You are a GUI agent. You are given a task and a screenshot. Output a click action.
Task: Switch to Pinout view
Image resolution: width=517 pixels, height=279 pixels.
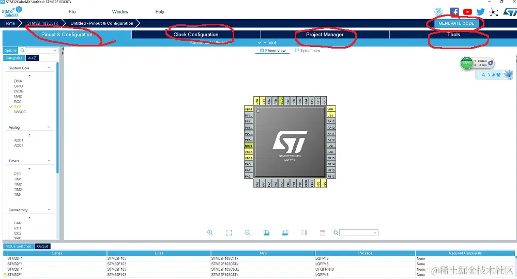coord(272,51)
